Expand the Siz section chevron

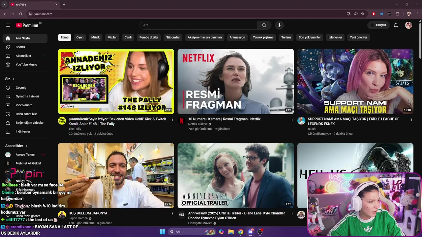coord(14,79)
